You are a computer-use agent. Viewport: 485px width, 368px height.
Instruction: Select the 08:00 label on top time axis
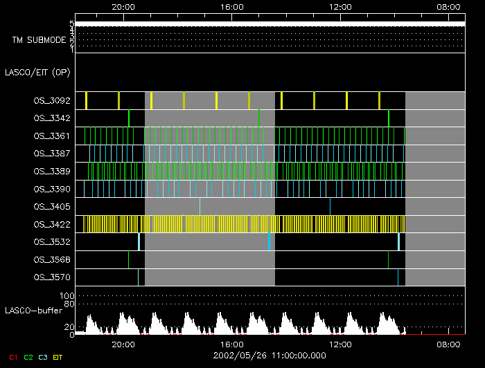coord(448,6)
